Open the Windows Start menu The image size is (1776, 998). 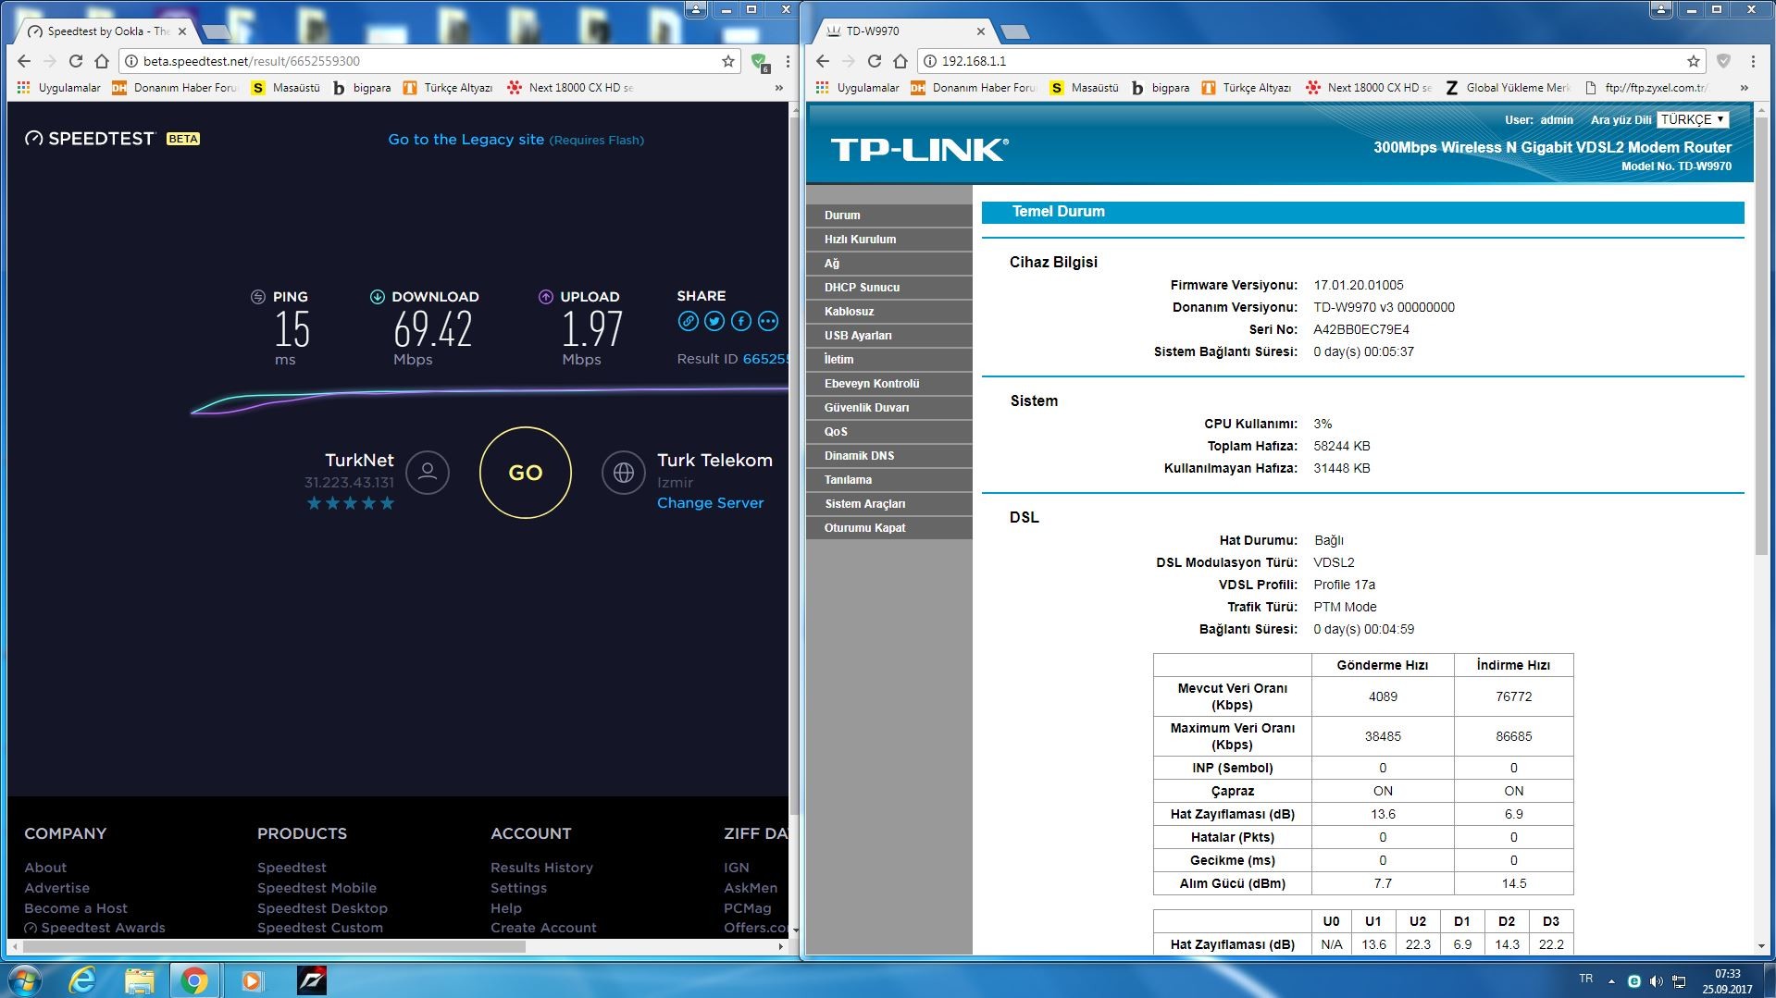pos(24,980)
